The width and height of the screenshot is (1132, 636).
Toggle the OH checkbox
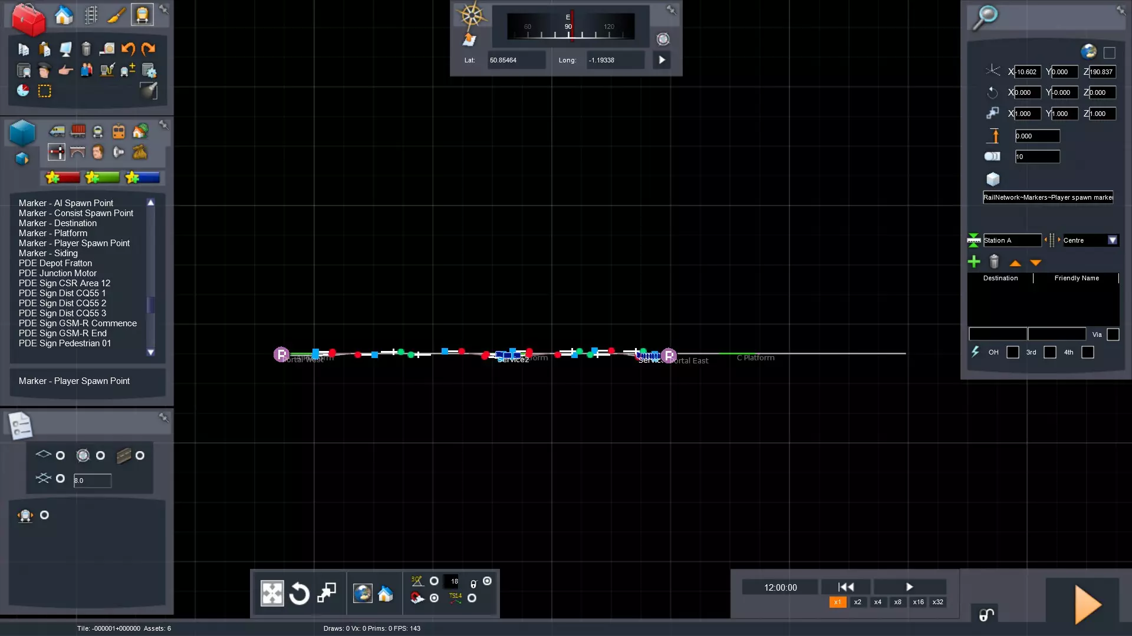[x=1012, y=352]
